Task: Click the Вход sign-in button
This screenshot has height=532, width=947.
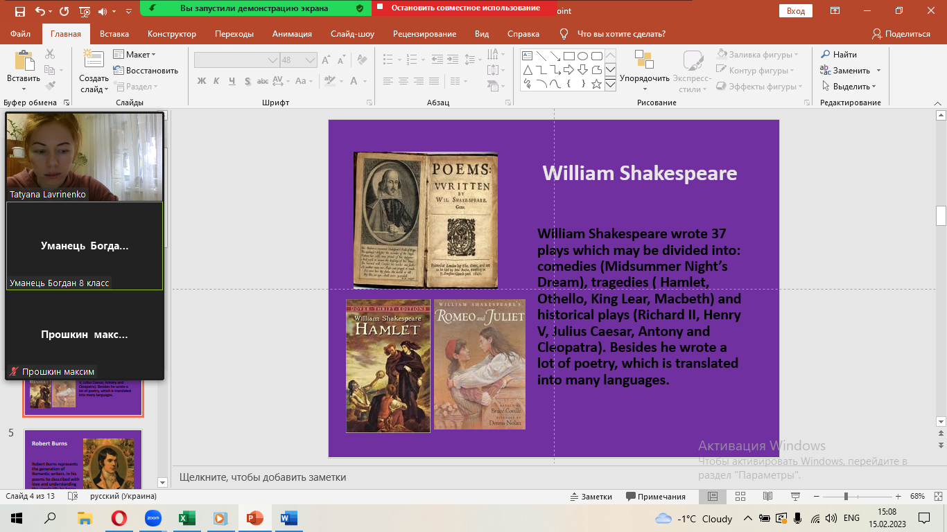Action: click(796, 11)
